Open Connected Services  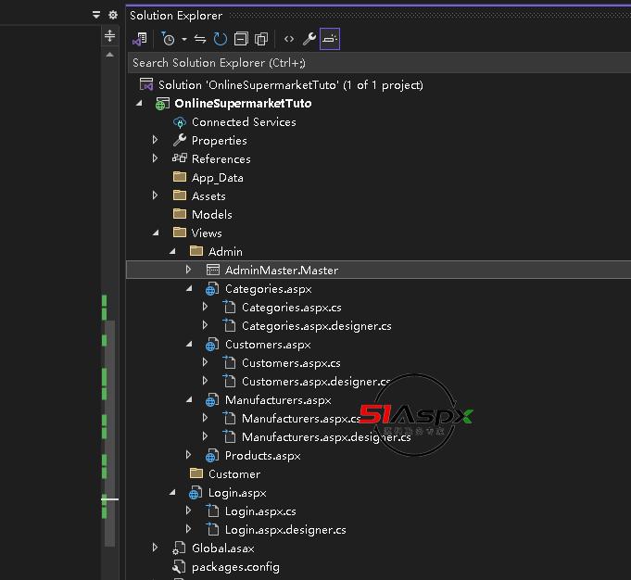(244, 122)
